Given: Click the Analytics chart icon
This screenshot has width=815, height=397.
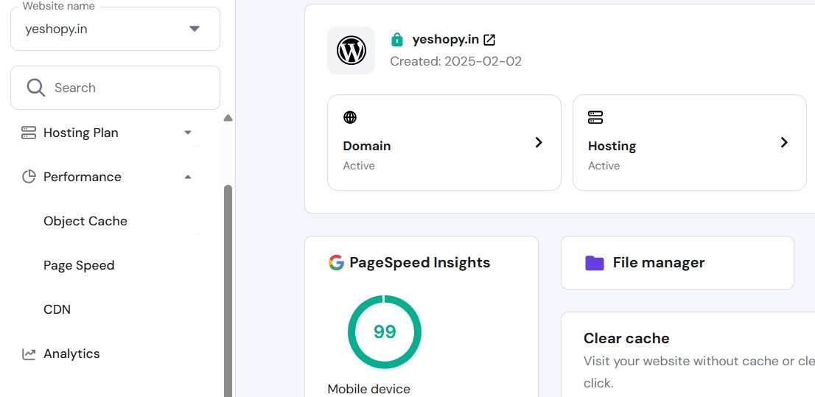Looking at the screenshot, I should tap(29, 354).
